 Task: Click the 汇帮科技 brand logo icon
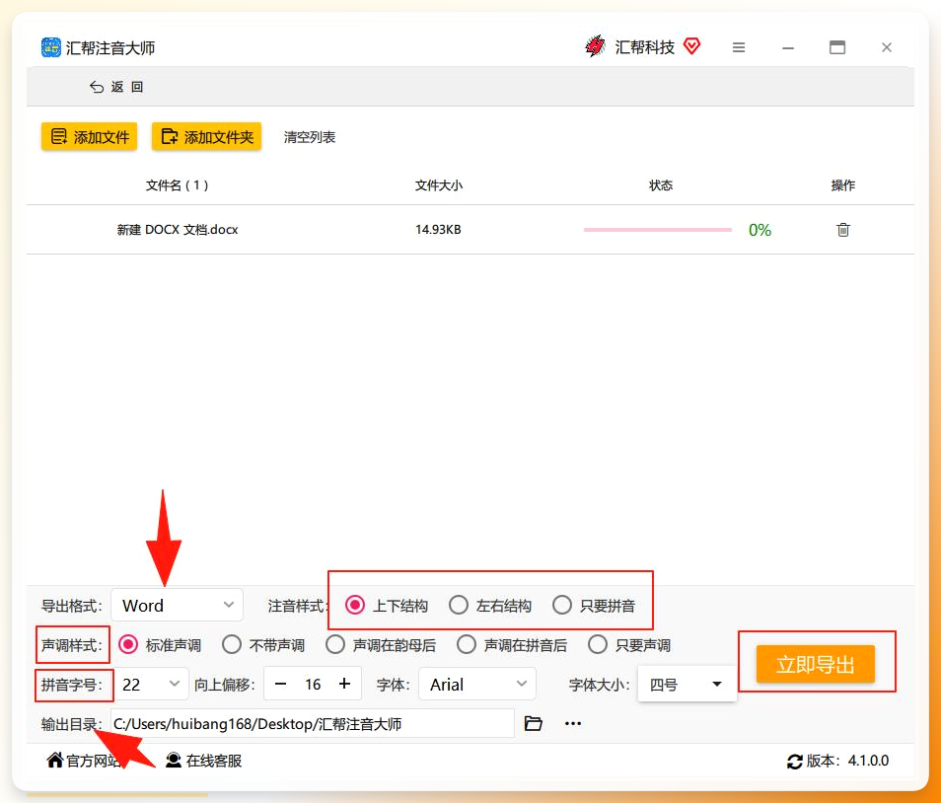click(x=595, y=46)
